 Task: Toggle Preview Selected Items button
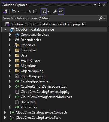[61, 11]
